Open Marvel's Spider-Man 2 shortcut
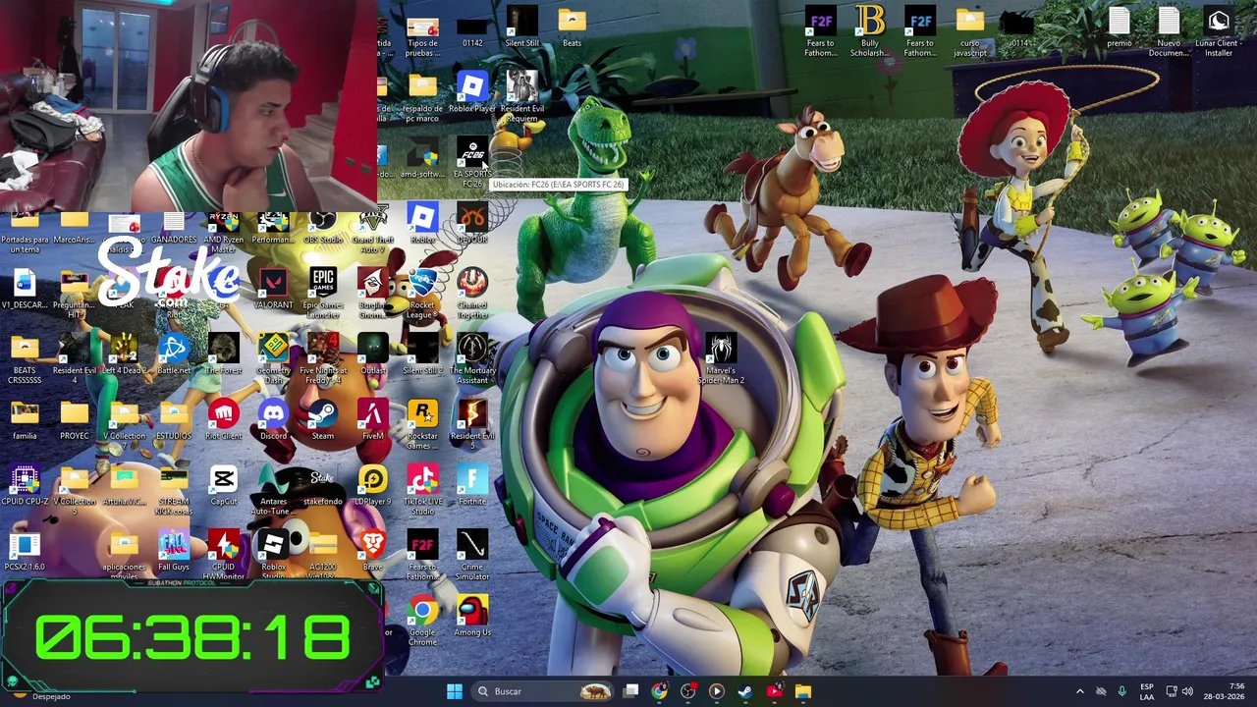 (721, 359)
